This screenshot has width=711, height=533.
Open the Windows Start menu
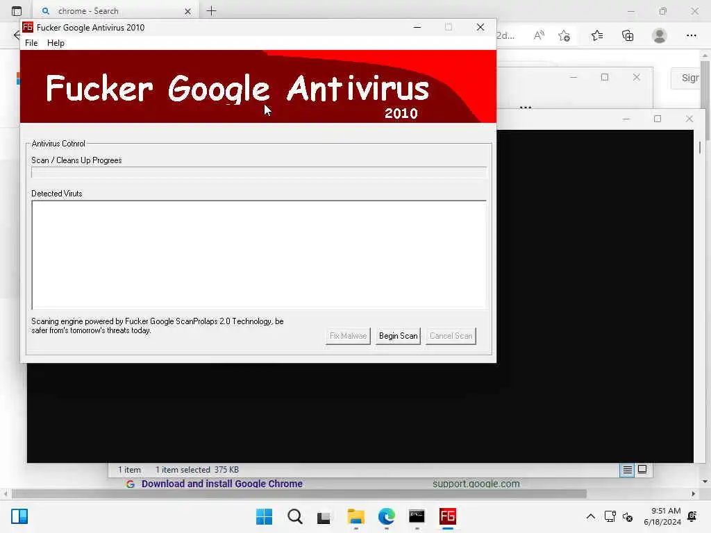(265, 516)
